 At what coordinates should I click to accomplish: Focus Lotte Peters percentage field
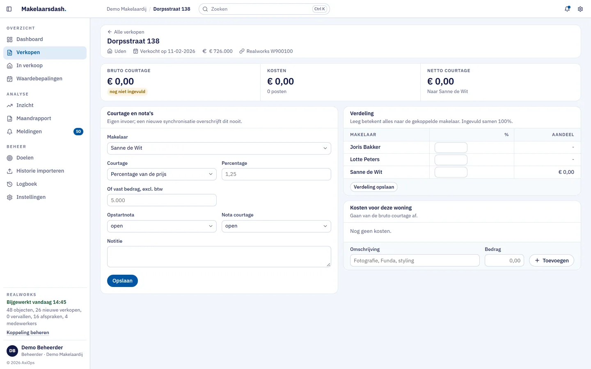point(451,160)
